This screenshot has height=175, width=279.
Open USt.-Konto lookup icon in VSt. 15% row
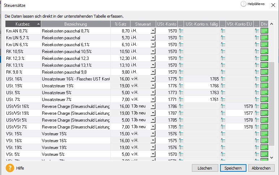click(x=181, y=134)
